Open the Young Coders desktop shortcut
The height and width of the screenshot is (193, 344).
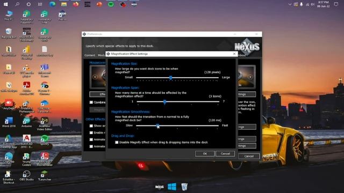point(26,160)
